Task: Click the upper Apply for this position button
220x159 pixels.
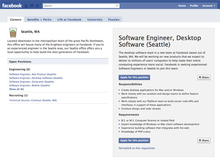Action: click(134, 78)
